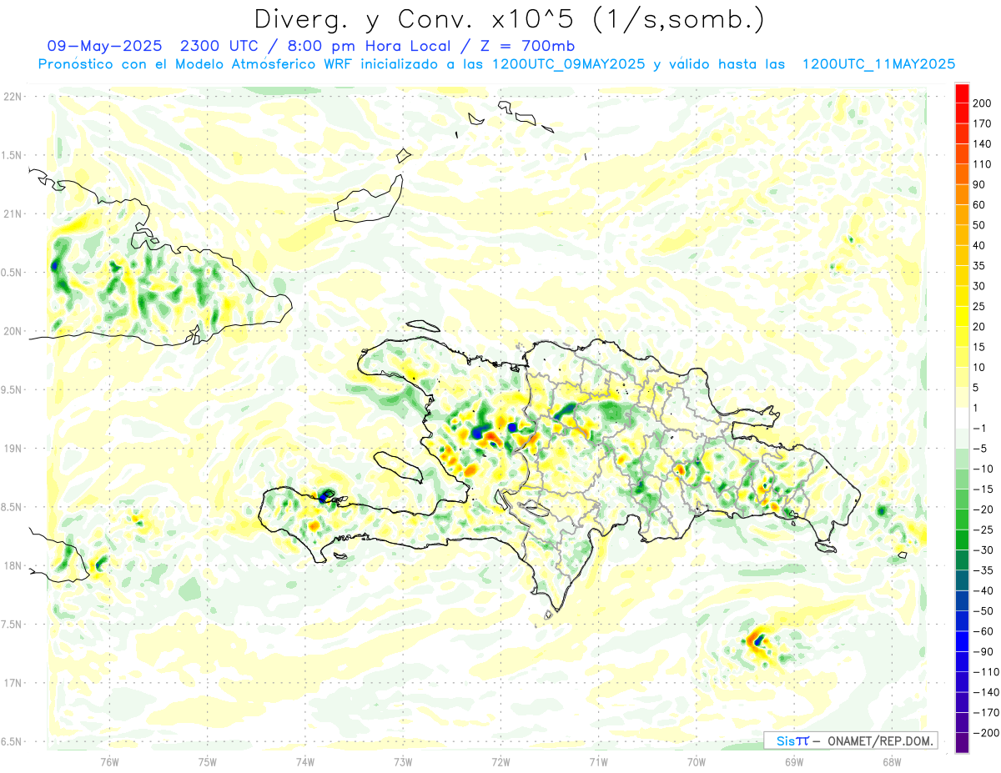1001x773 pixels.
Task: Click the latitude label 17N
Action: coord(13,683)
